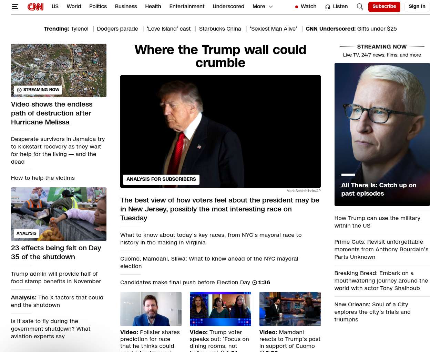Navigate to the Health section

pyautogui.click(x=153, y=7)
